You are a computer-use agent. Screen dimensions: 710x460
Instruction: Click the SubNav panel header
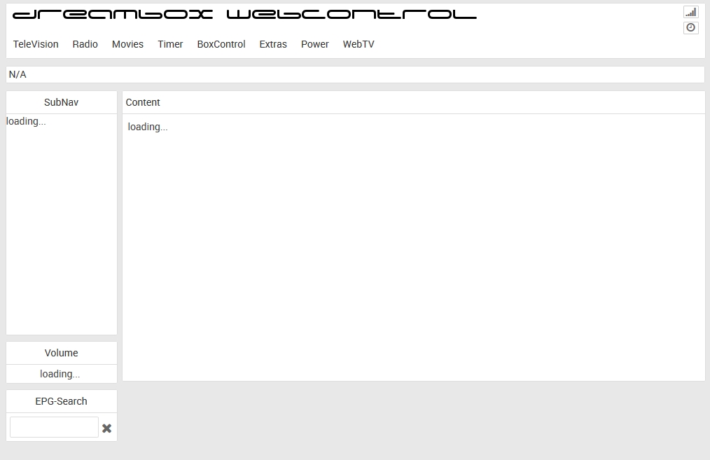tap(62, 102)
